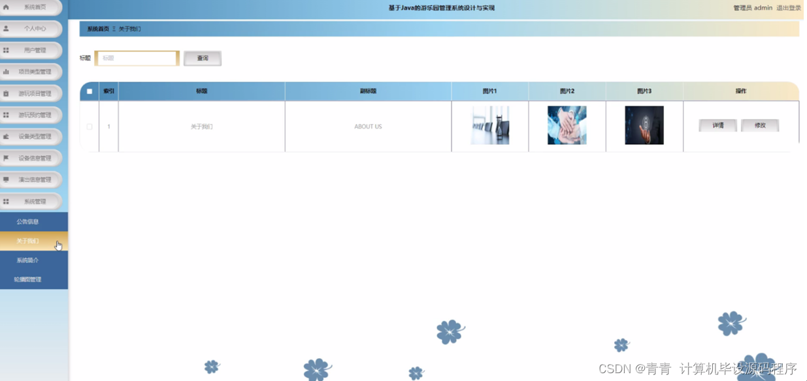
Task: Collapse the 系统管理 submenu
Action: [33, 200]
